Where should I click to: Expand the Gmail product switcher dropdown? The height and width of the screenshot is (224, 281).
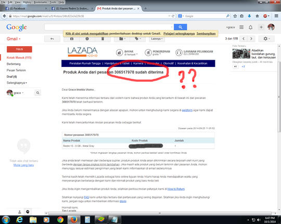point(14,39)
